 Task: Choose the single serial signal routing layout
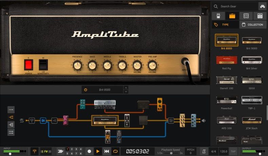11,110
